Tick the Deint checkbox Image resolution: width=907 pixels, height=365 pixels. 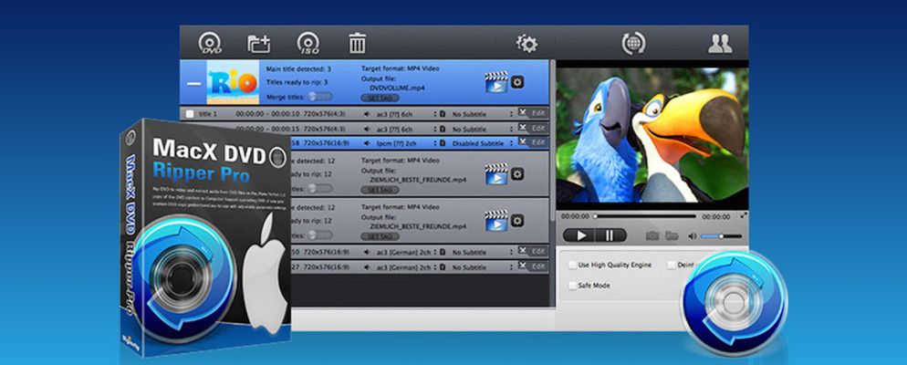click(672, 265)
